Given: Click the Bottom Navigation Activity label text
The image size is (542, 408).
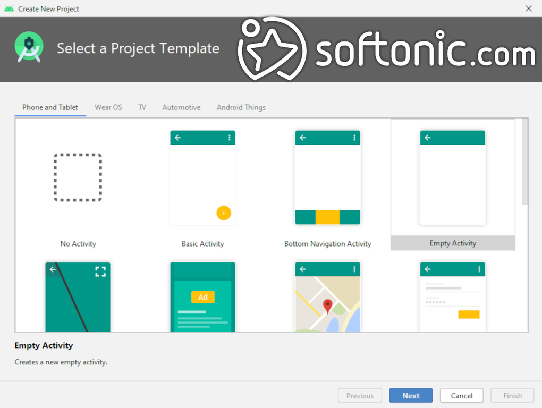Looking at the screenshot, I should click(328, 244).
